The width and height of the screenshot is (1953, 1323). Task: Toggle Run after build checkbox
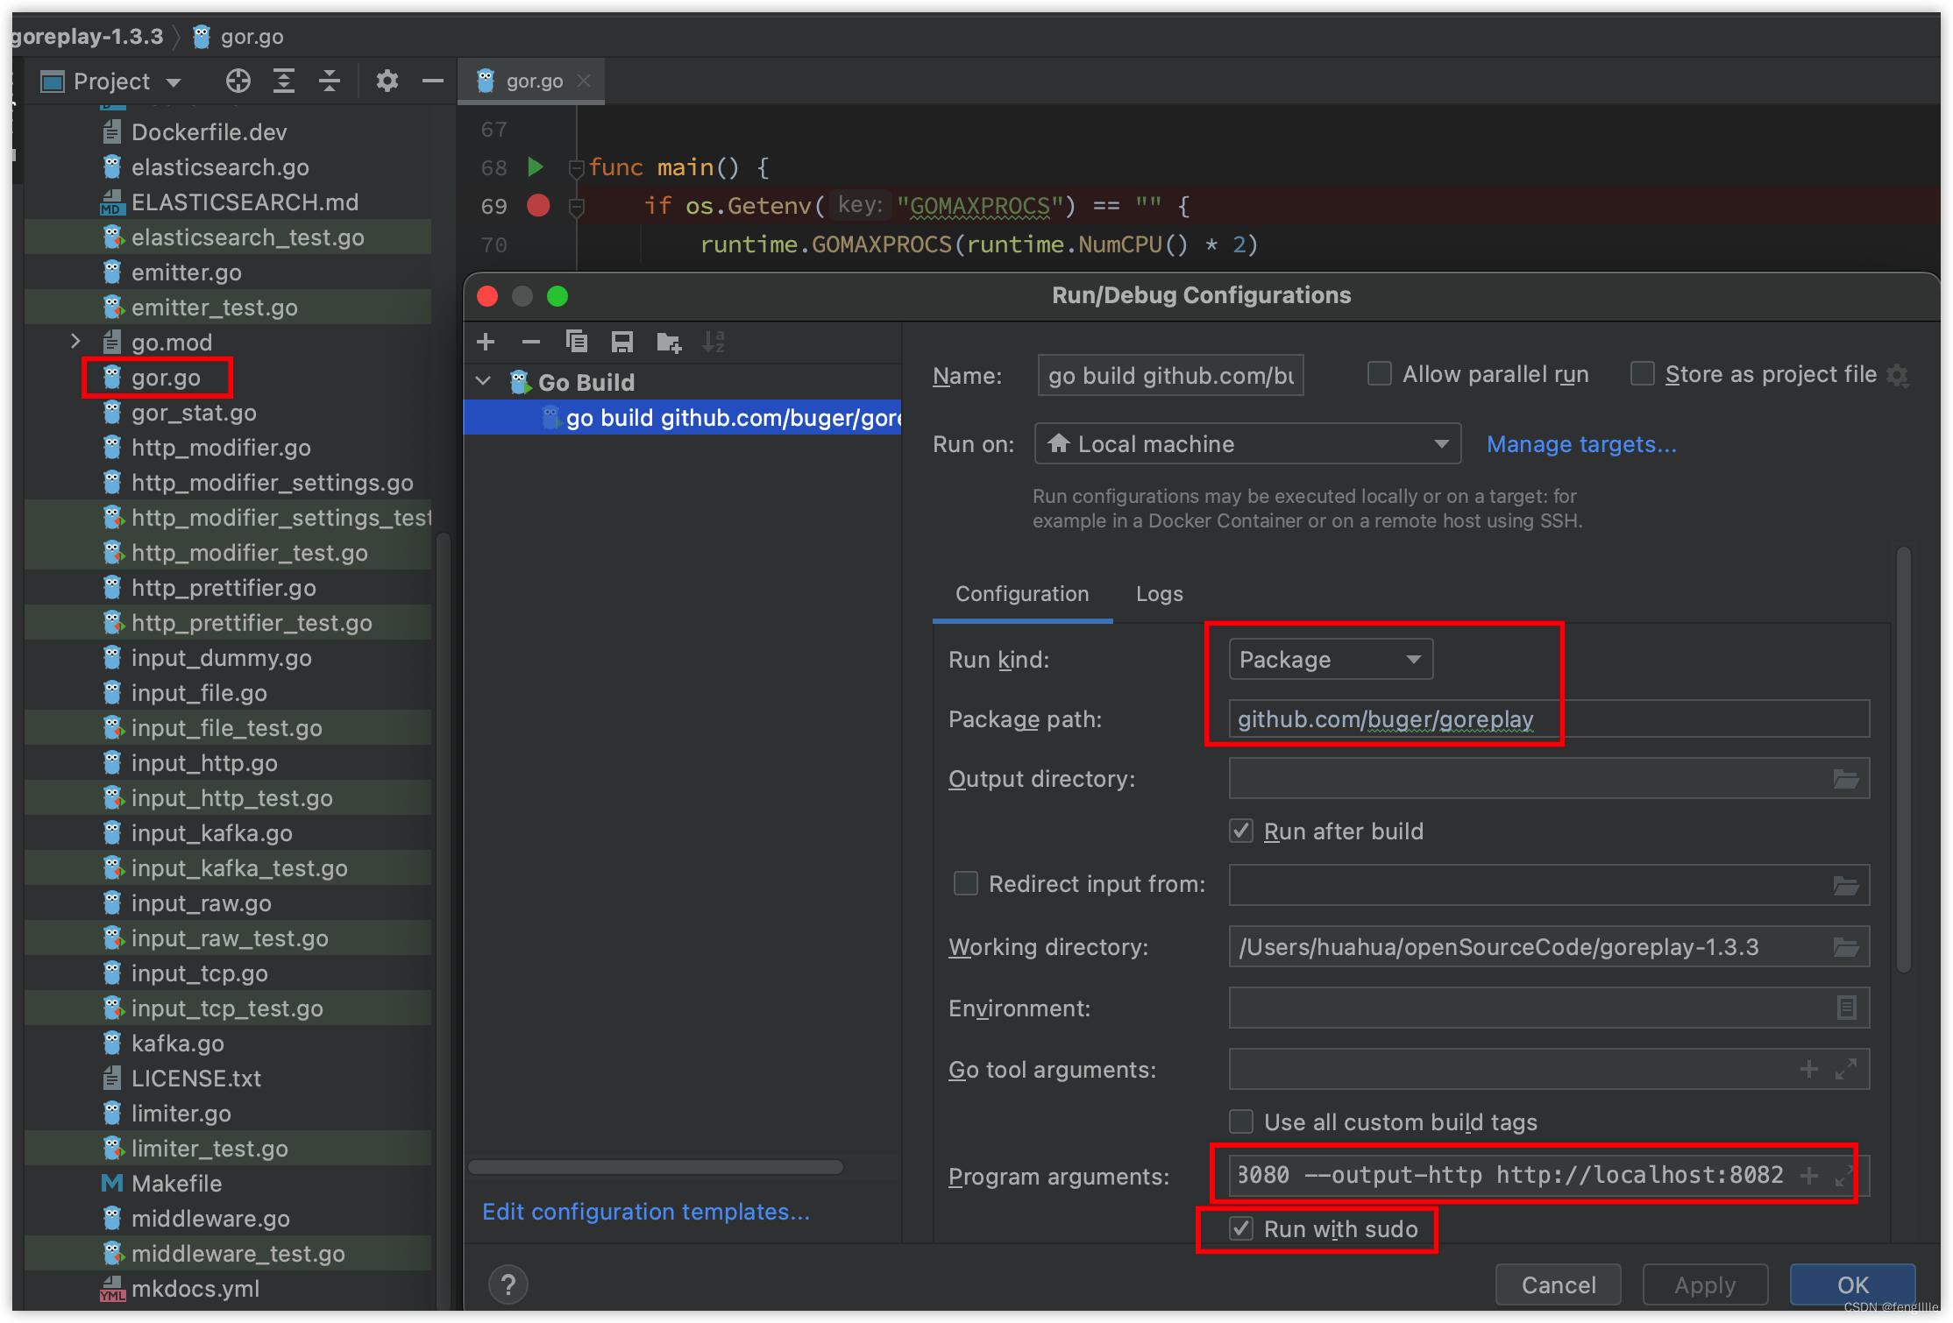point(1241,831)
